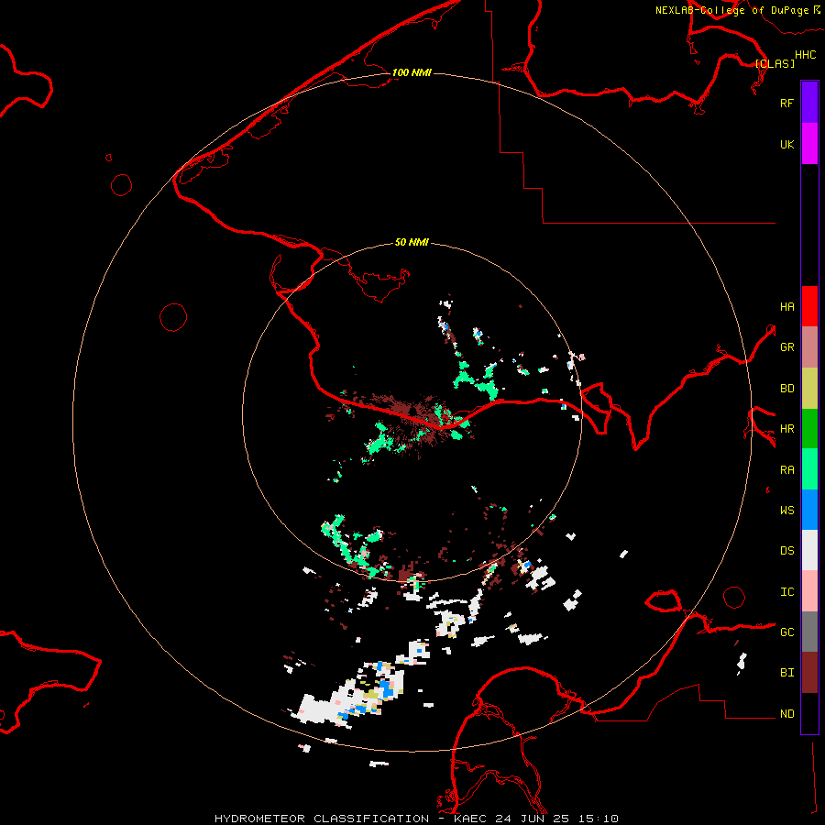Click the BI brown legend swatch
This screenshot has height=825, width=825.
pos(809,673)
